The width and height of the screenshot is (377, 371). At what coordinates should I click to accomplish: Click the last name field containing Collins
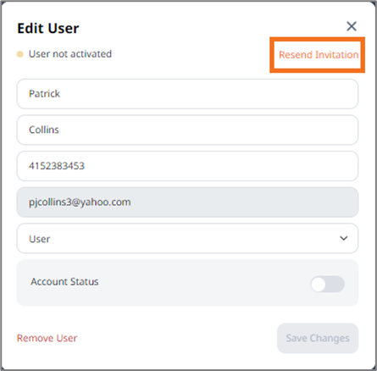click(x=187, y=130)
